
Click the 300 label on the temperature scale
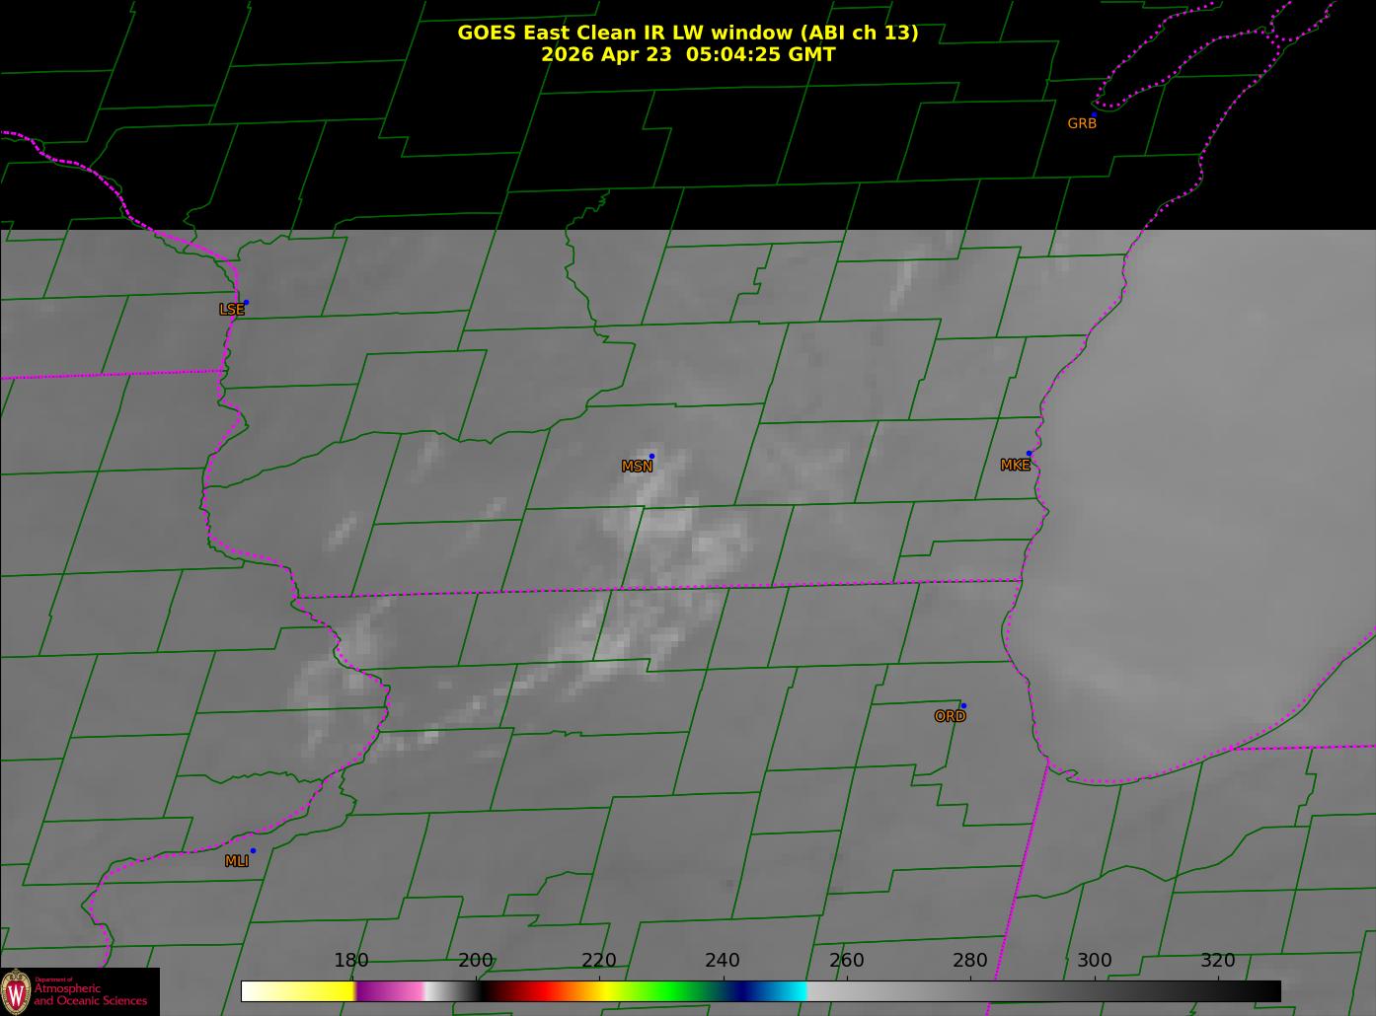tap(1094, 960)
